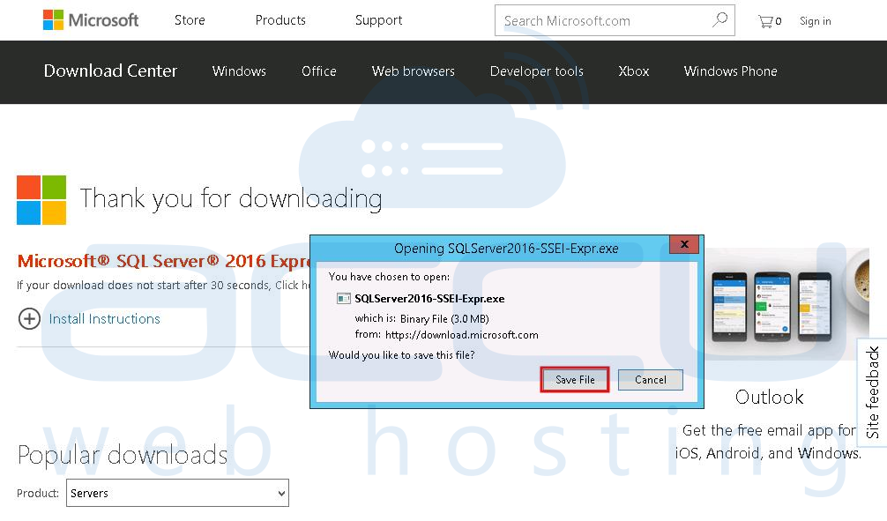The image size is (887, 521).
Task: Click the Outlook phones promo image
Action: point(786,305)
